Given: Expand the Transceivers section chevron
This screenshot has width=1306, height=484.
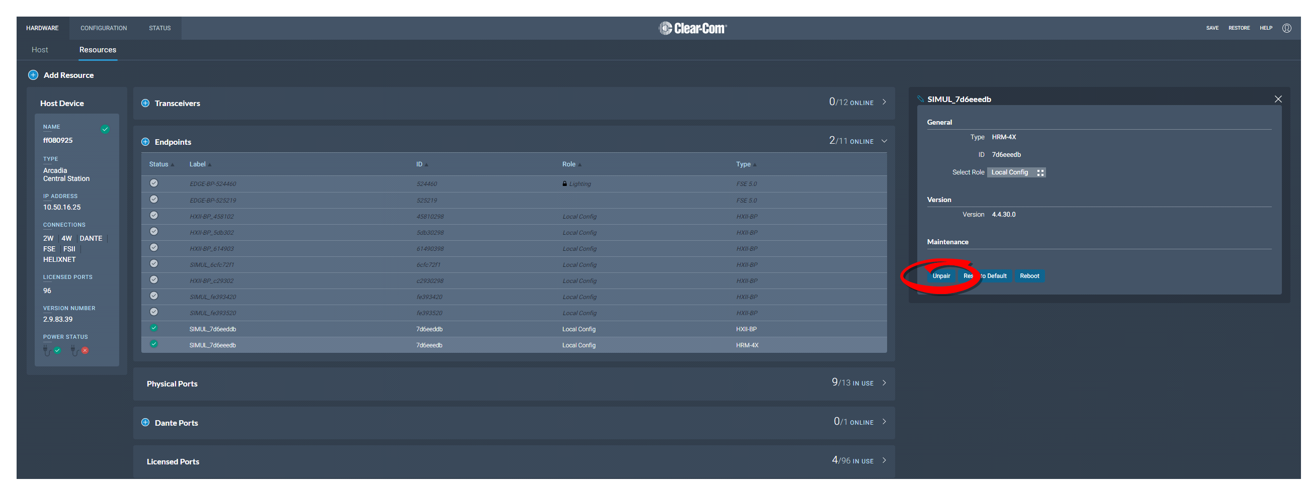Looking at the screenshot, I should (884, 103).
